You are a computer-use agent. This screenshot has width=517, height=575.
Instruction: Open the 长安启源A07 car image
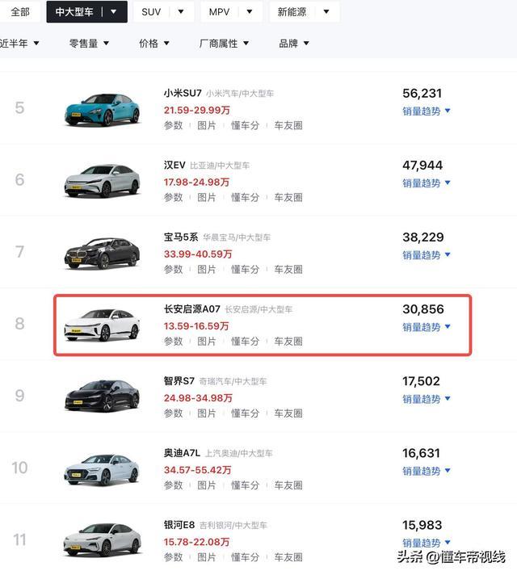tap(102, 325)
